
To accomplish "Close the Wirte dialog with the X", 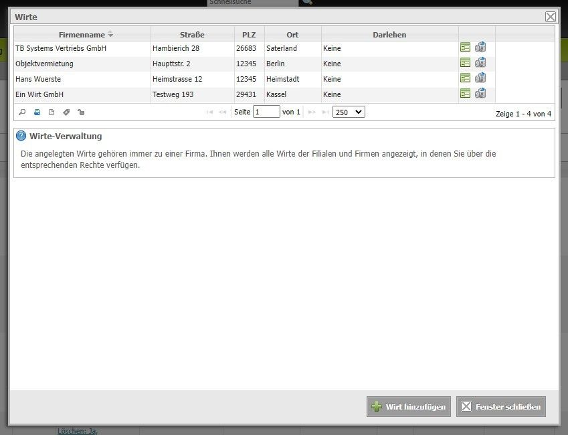I will coord(550,17).
